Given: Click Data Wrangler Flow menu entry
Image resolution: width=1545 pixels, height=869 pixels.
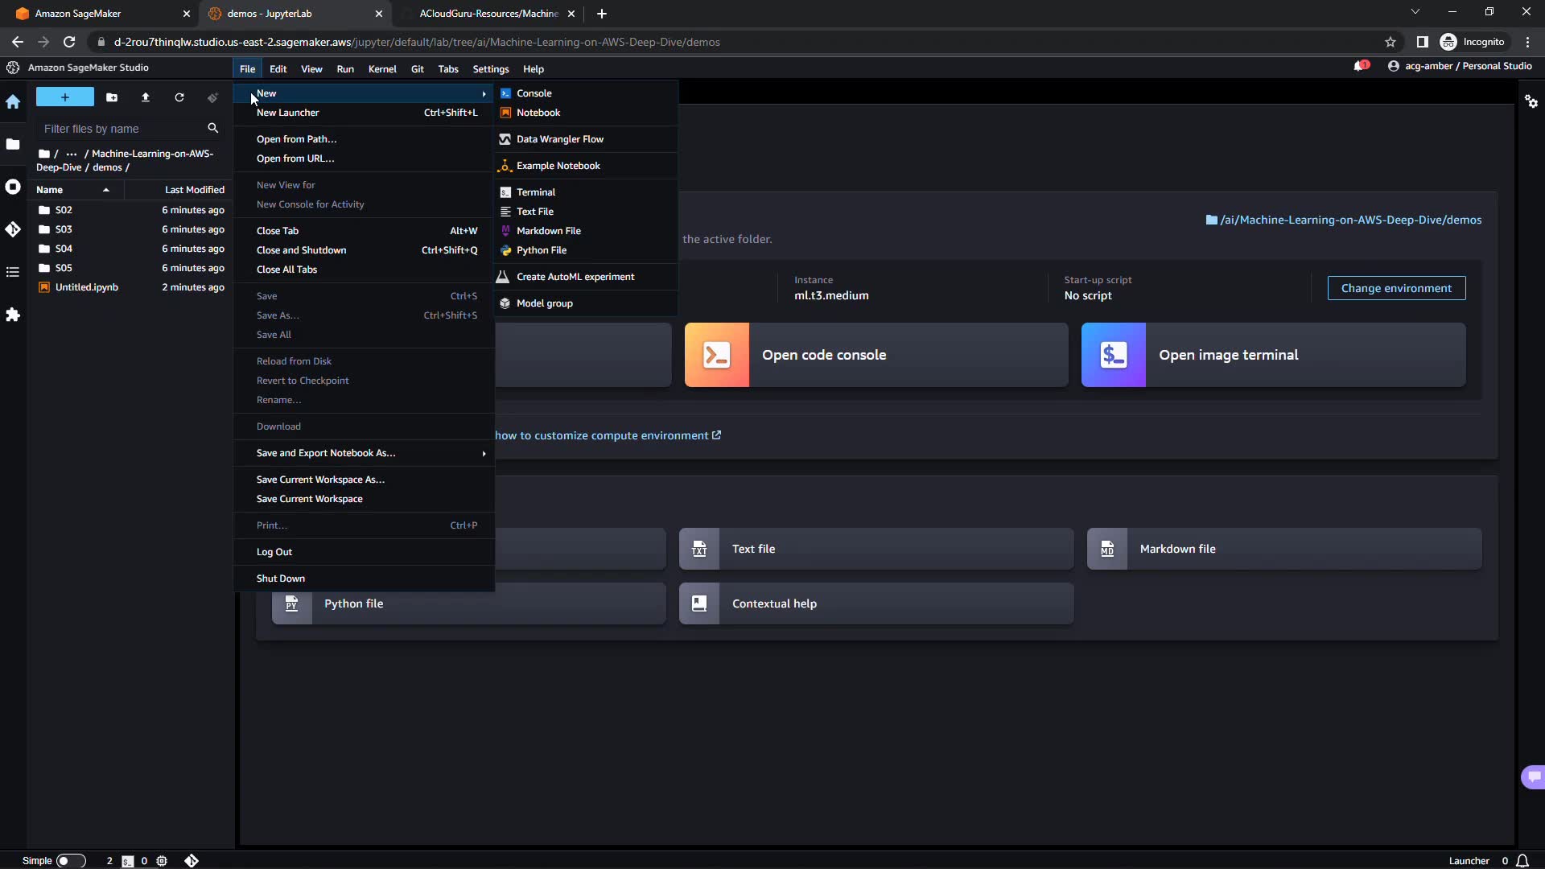Looking at the screenshot, I should tap(560, 139).
